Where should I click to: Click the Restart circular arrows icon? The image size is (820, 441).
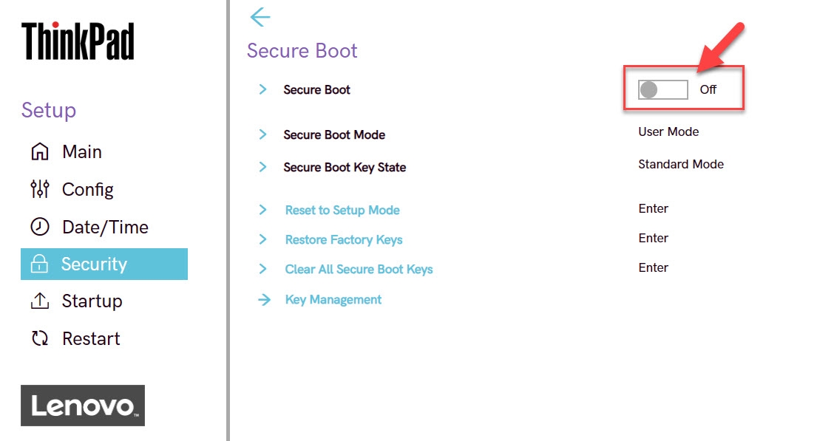pos(39,339)
